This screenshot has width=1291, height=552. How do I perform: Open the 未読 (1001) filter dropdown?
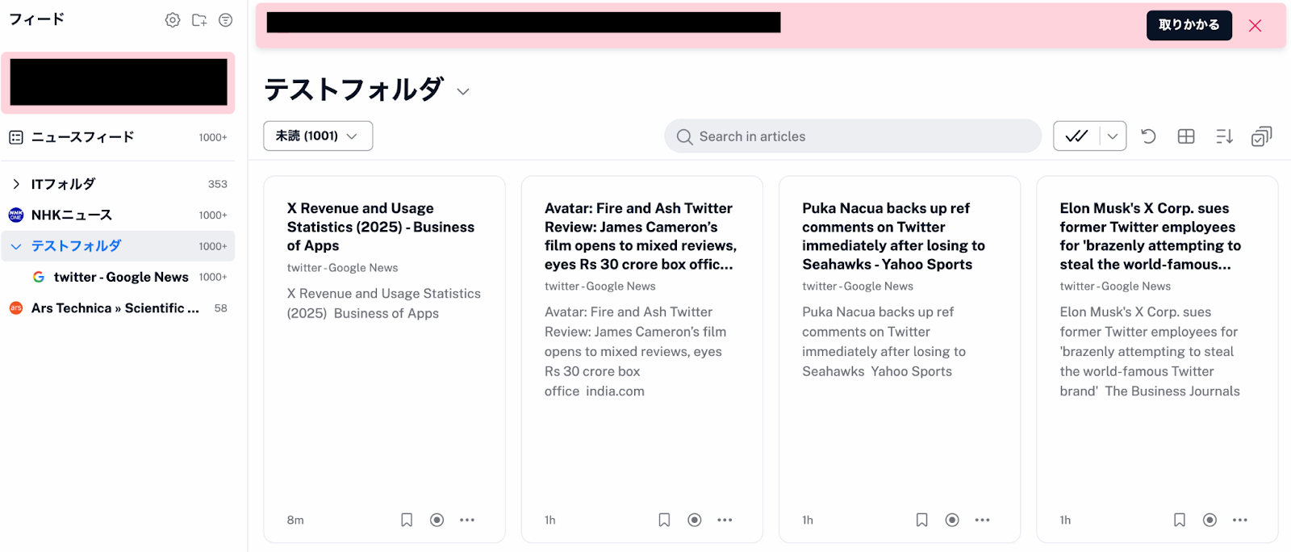point(318,136)
